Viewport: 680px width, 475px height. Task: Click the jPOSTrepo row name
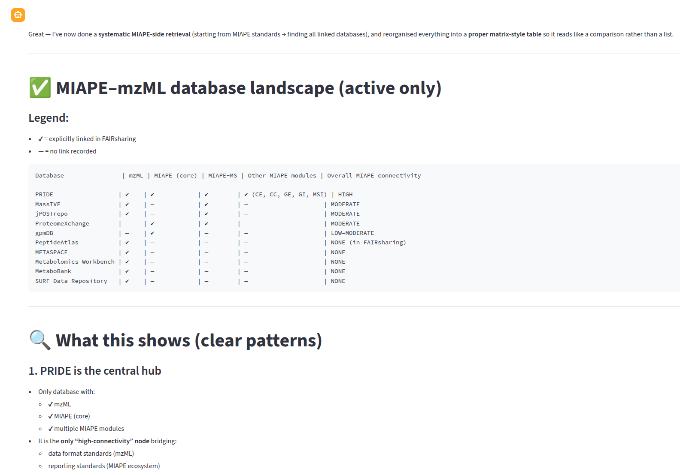click(52, 214)
